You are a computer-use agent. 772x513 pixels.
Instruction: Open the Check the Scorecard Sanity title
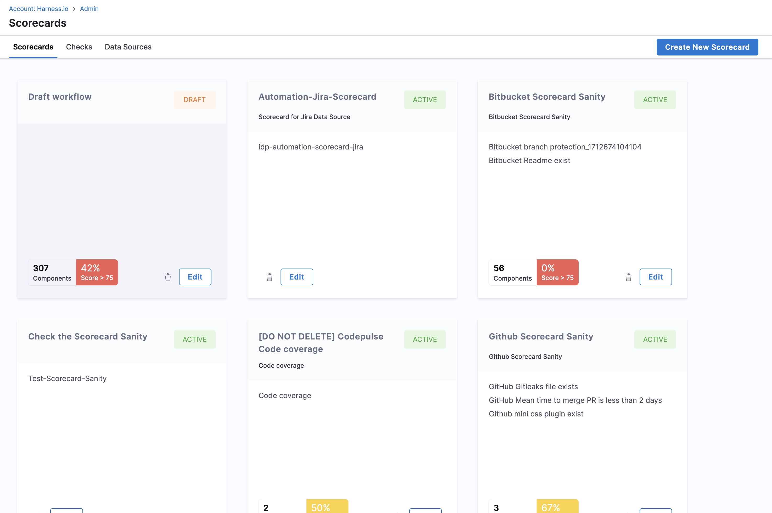pos(88,336)
